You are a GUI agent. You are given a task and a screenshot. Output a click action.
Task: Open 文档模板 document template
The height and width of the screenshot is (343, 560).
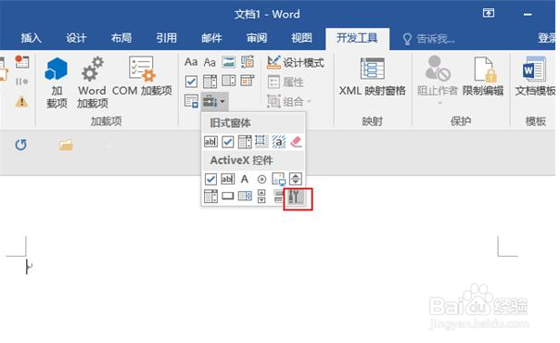point(535,77)
